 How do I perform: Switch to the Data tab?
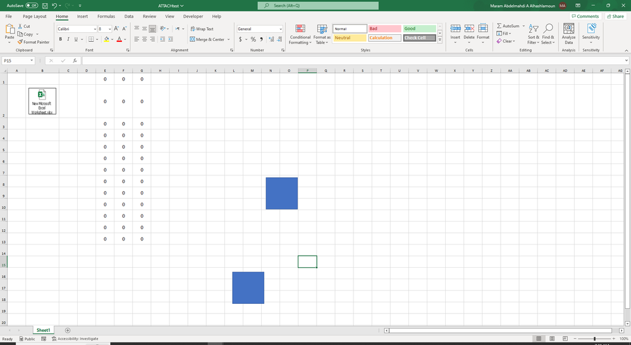click(129, 16)
